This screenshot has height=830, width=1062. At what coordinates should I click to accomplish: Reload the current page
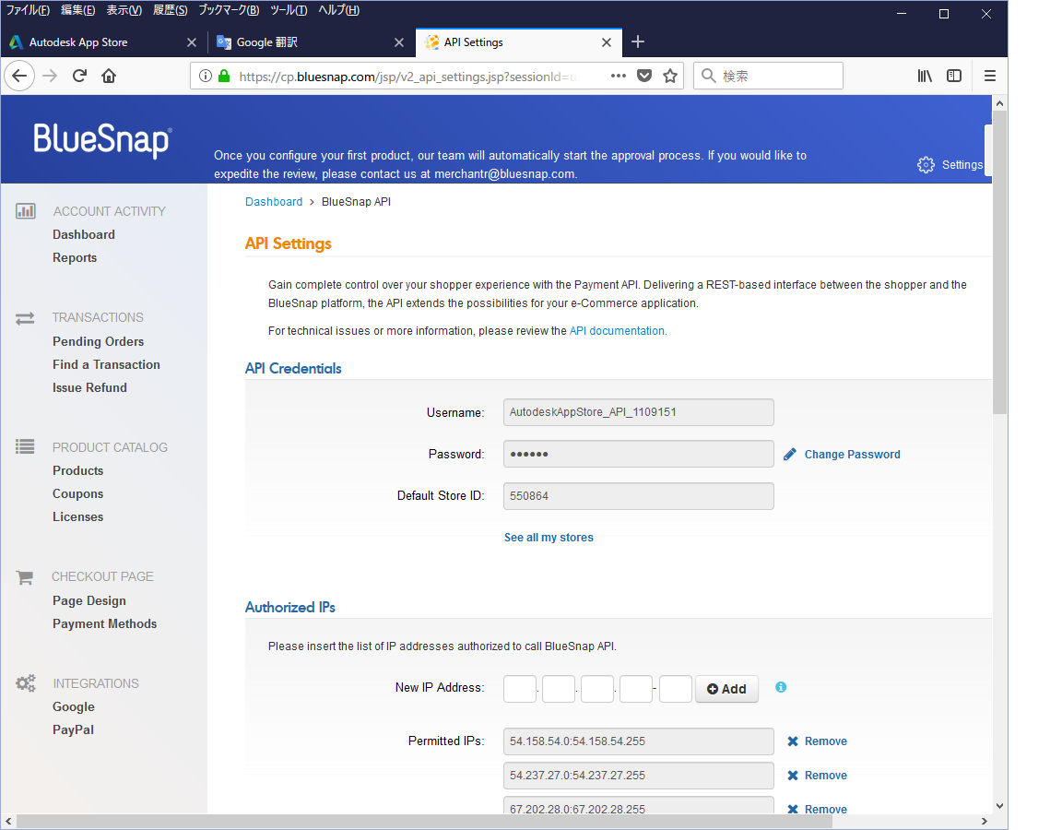click(79, 76)
